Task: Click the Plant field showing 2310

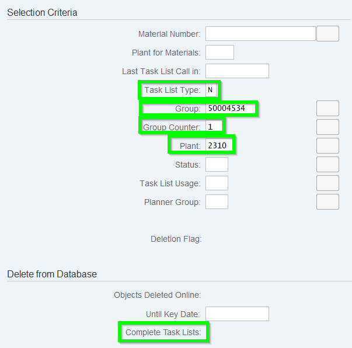Action: (219, 146)
